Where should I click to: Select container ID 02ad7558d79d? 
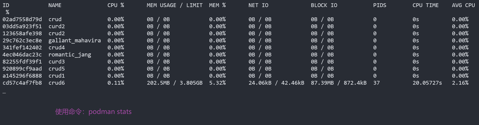pos(22,19)
